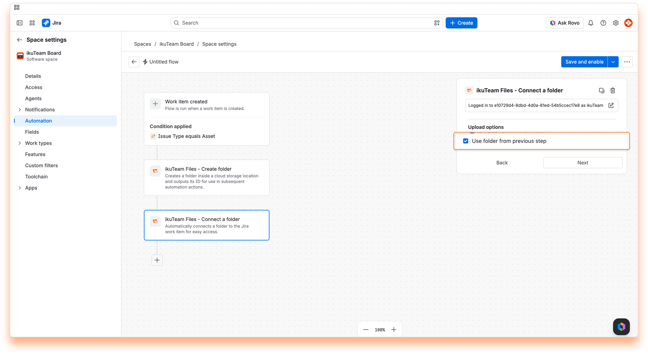
Task: Uncheck Use folder from previous step
Action: click(466, 141)
